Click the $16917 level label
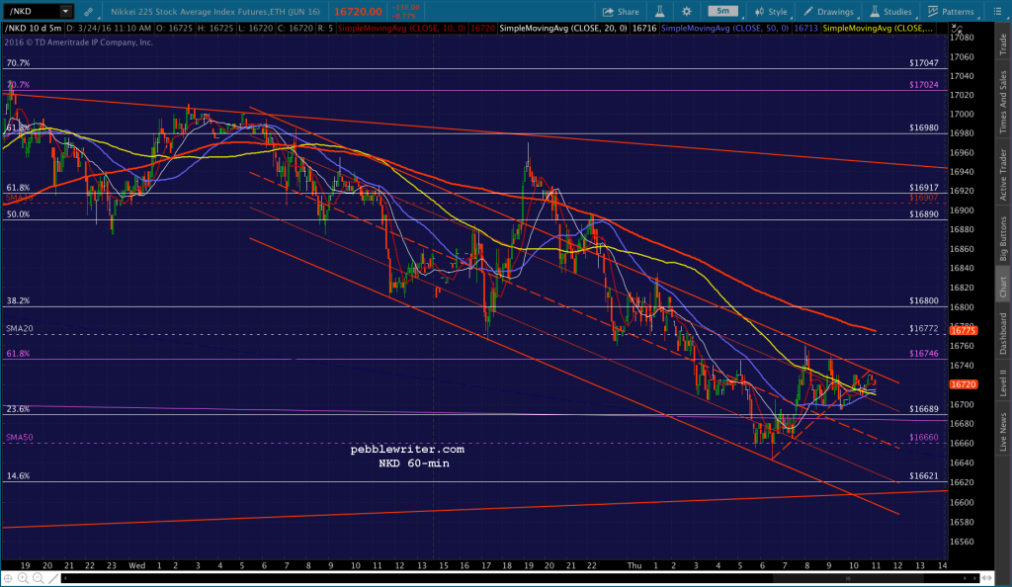The width and height of the screenshot is (1012, 587). [x=924, y=188]
